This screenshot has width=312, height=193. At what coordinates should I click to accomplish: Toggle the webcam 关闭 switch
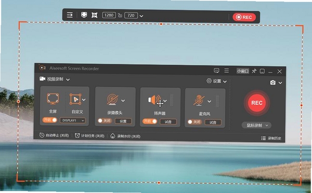pyautogui.click(x=105, y=120)
